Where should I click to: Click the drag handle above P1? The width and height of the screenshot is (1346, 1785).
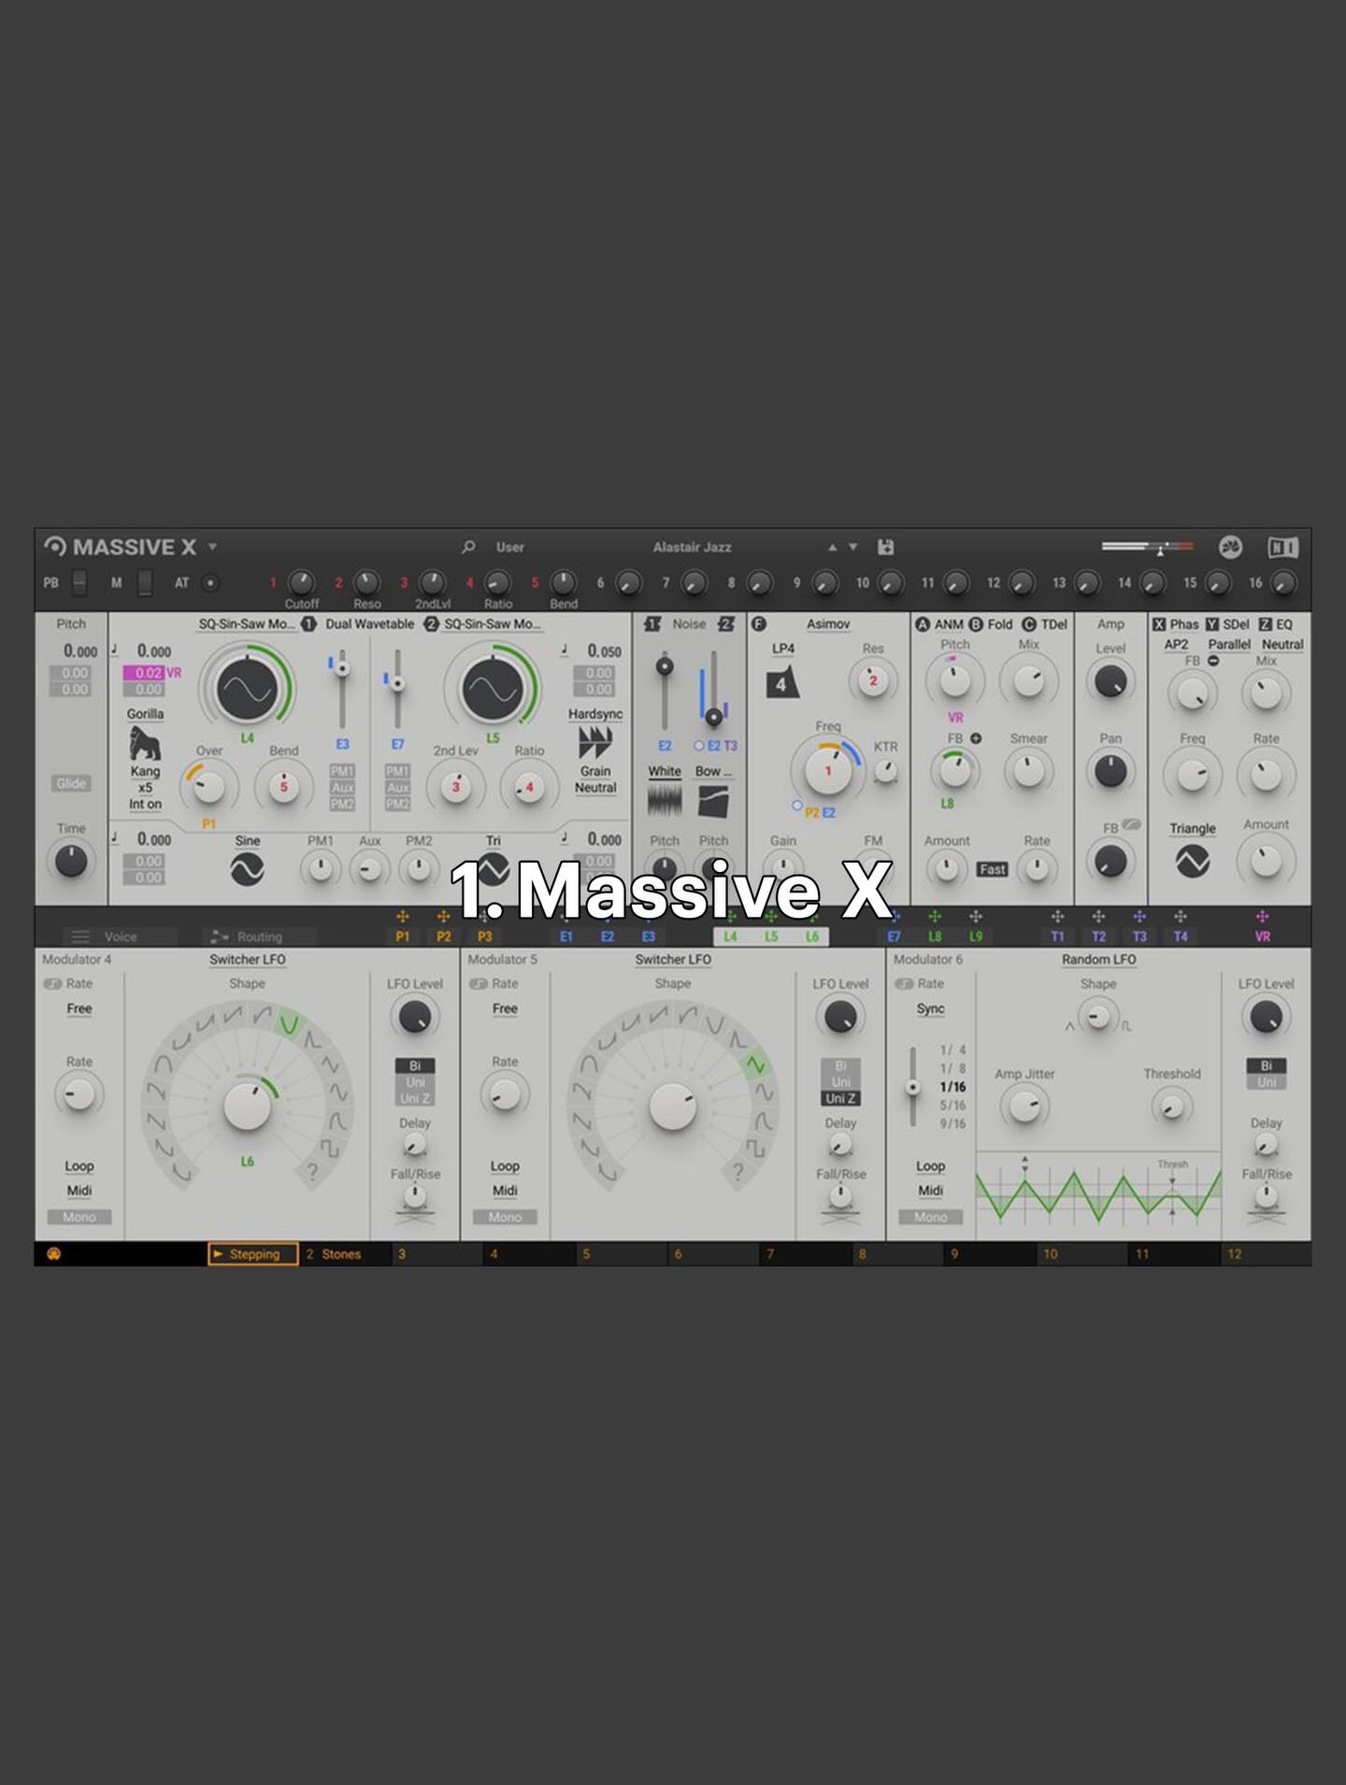[403, 917]
